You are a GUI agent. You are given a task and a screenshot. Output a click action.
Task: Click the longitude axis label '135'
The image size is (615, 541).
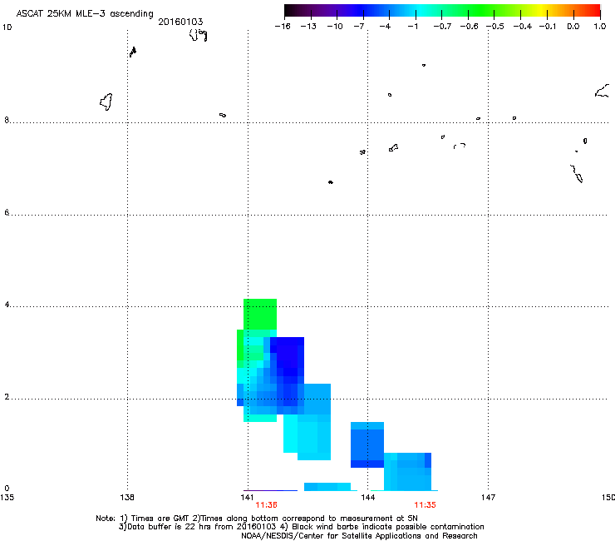tap(7, 498)
